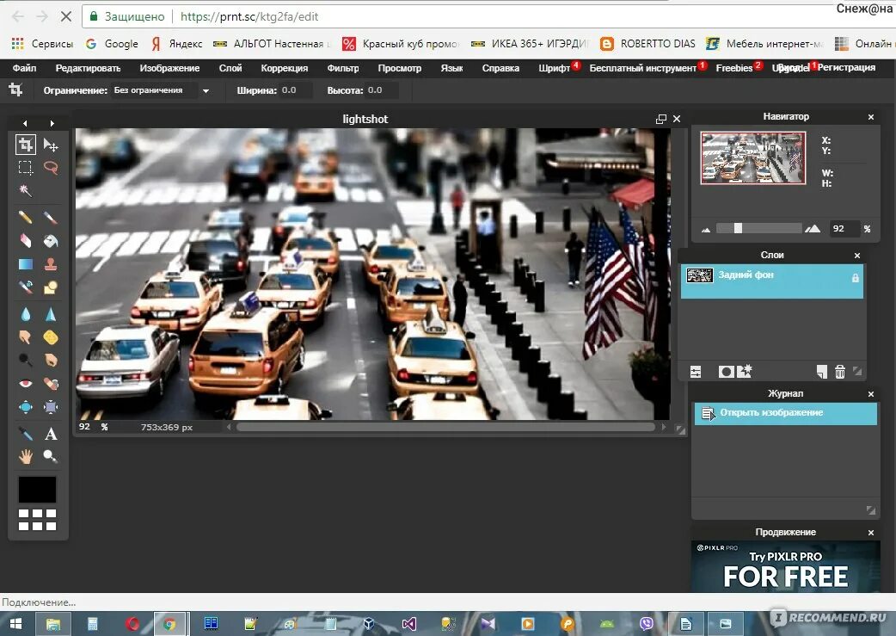Select the Colorpicker eyedropper tool
The height and width of the screenshot is (636, 896).
tap(25, 434)
